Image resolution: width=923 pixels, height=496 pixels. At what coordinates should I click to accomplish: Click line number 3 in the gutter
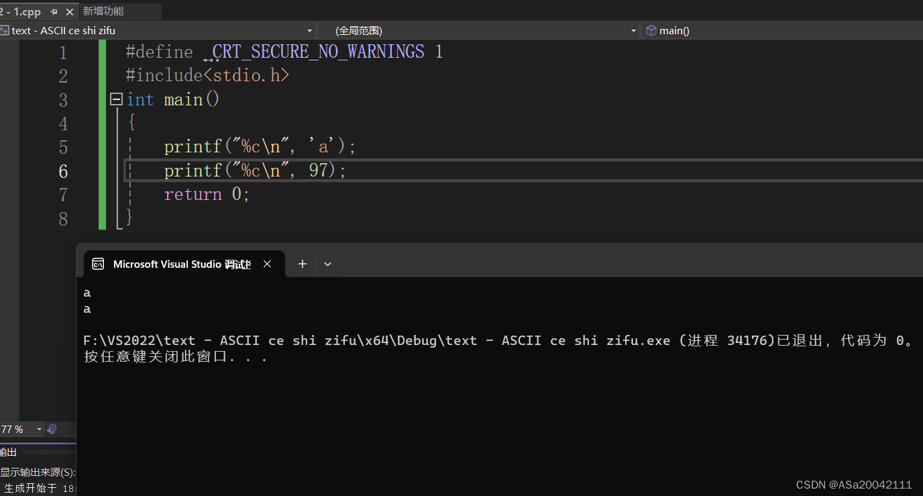pyautogui.click(x=63, y=100)
